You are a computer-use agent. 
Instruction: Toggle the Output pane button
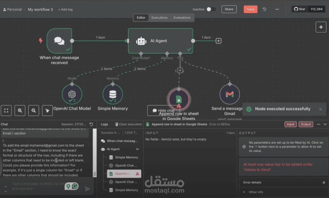click(306, 124)
